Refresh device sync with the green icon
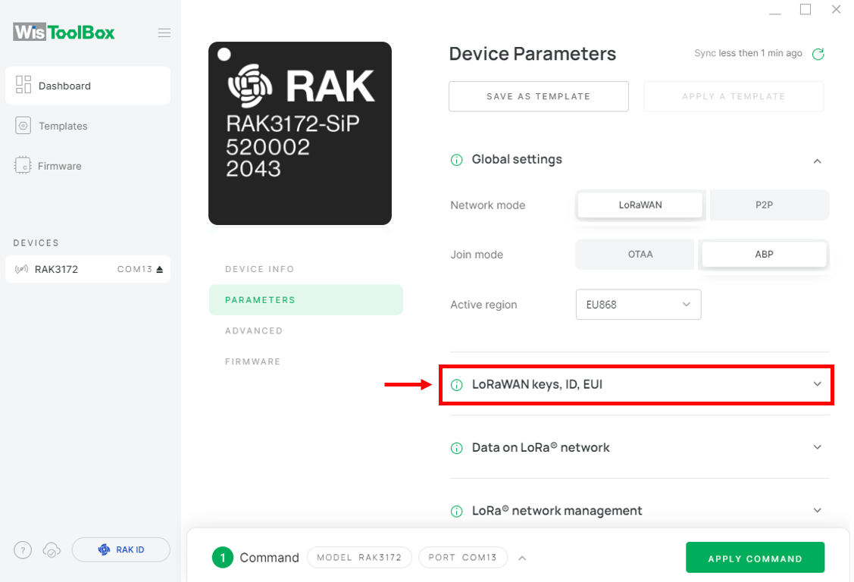This screenshot has height=582, width=854. pyautogui.click(x=818, y=54)
